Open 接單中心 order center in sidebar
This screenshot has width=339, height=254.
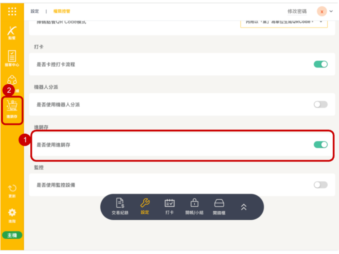12,58
